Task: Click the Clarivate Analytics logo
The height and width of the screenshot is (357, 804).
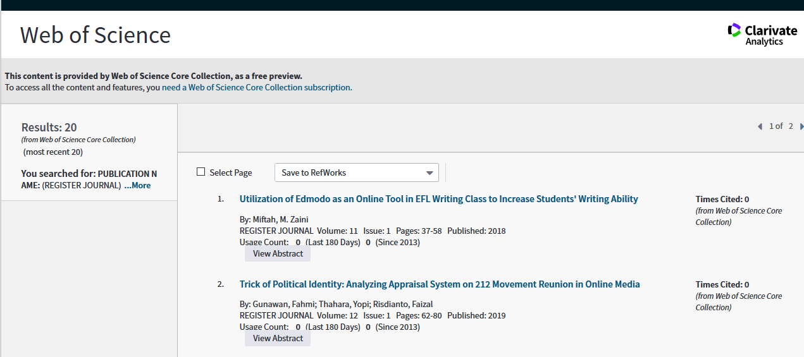Action: (x=762, y=35)
